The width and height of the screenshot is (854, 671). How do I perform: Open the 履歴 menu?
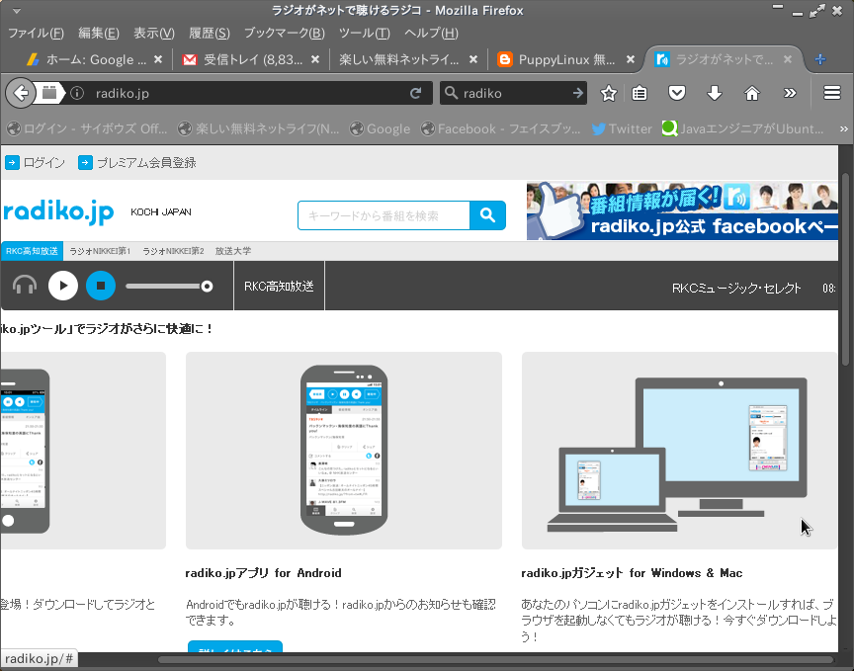[209, 33]
